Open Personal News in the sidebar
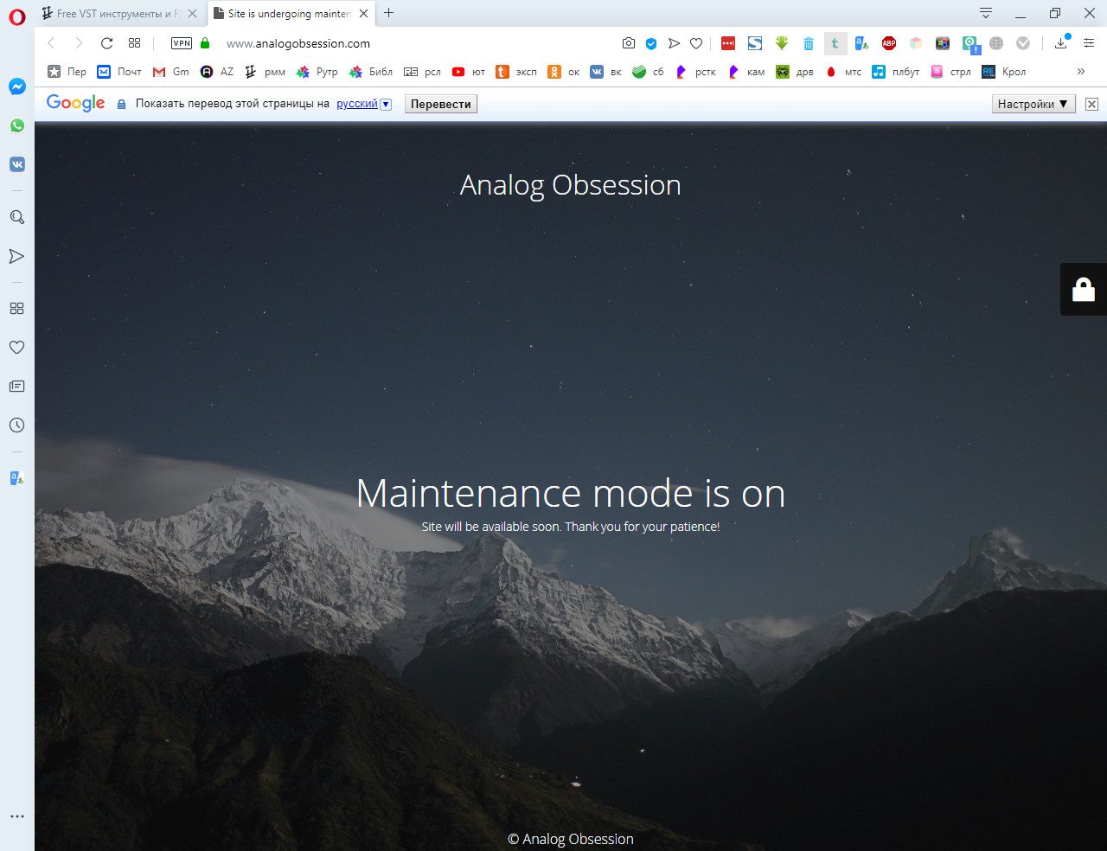The height and width of the screenshot is (851, 1107). (17, 386)
